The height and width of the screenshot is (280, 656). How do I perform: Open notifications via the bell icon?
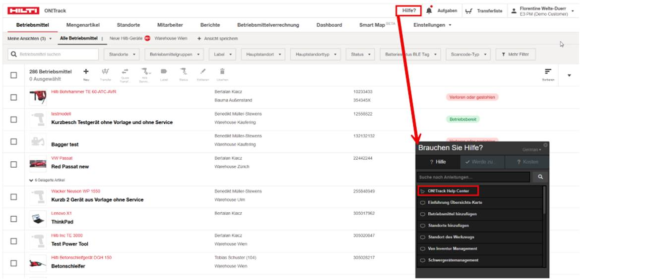[x=429, y=10]
